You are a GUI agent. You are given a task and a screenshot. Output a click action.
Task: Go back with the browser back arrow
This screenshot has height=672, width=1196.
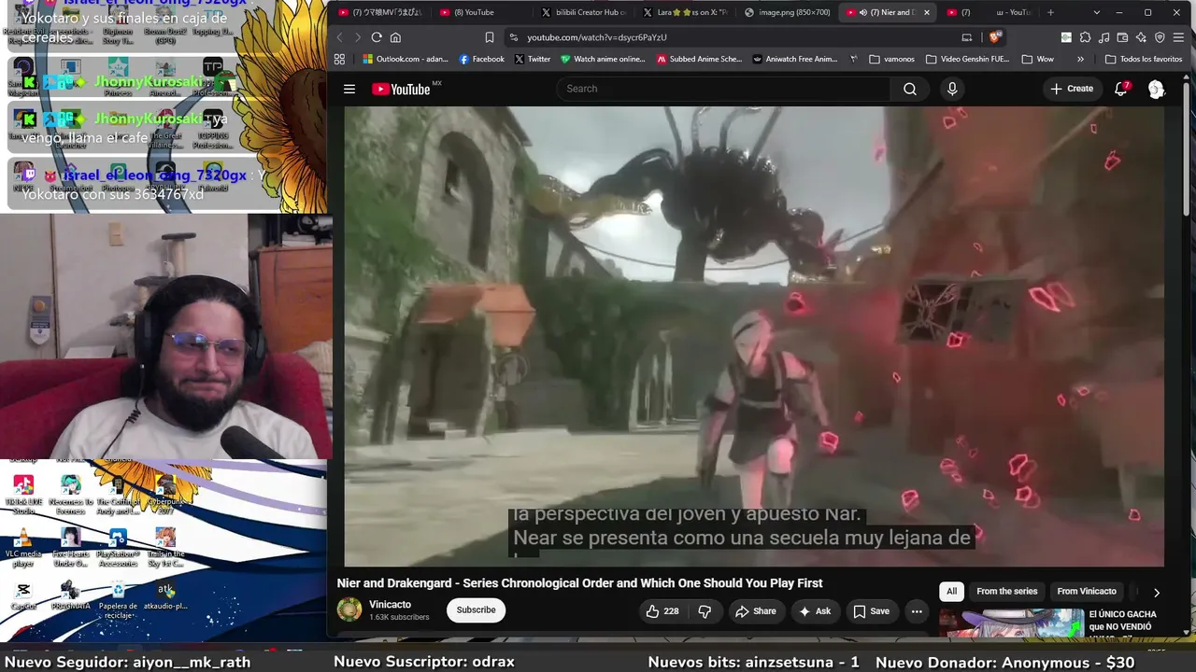point(339,37)
